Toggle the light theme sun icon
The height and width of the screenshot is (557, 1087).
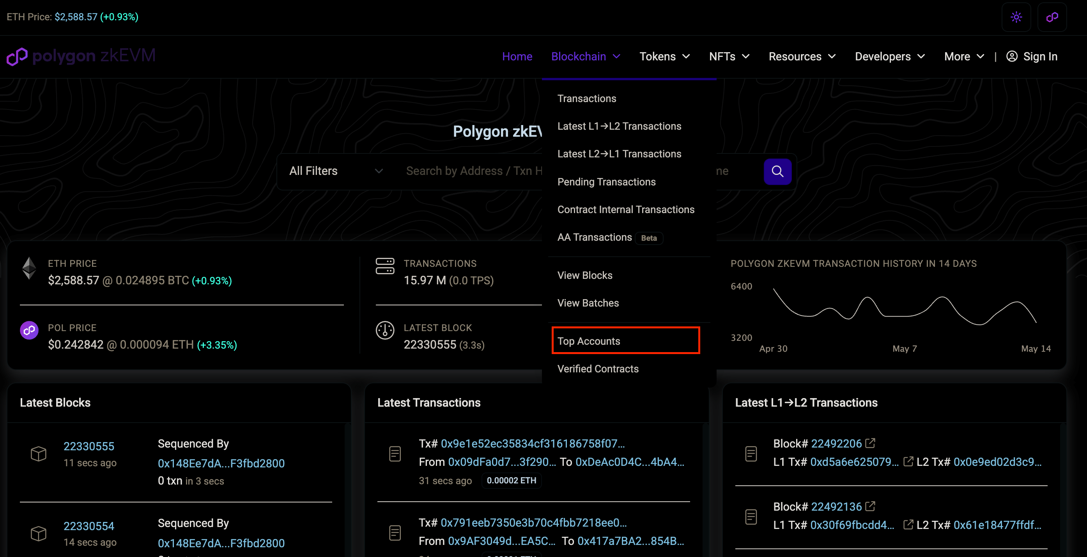coord(1016,17)
